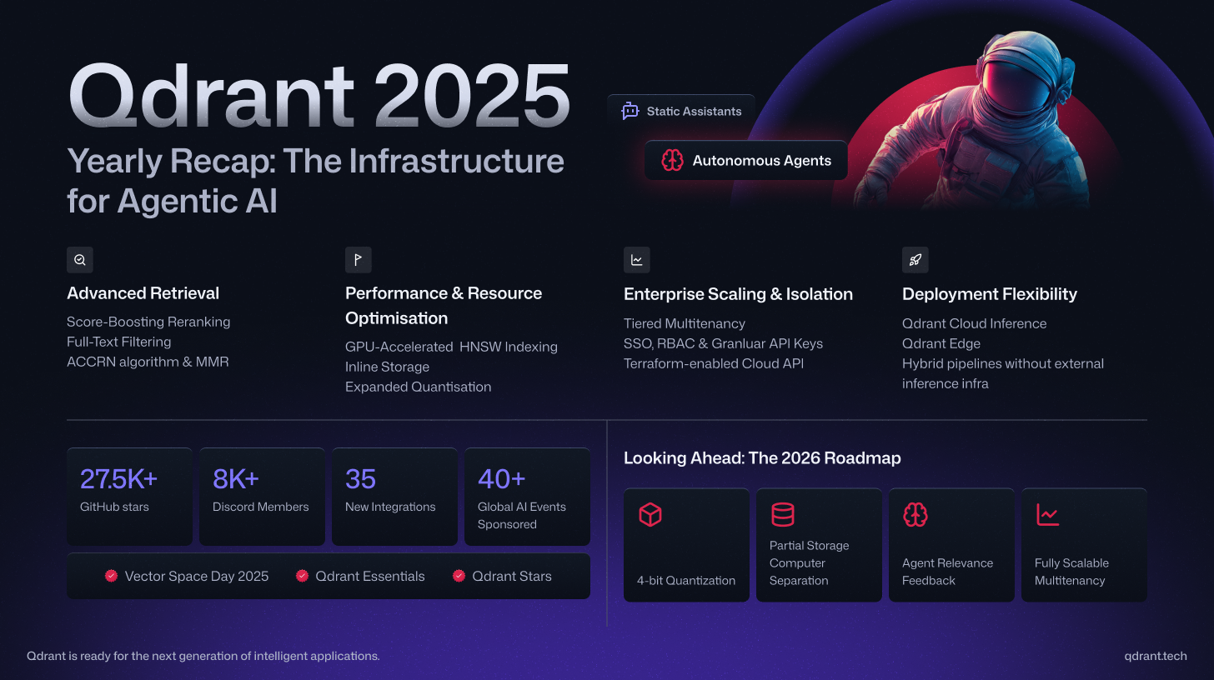
Task: Click the rocket icon above Deployment Flexibility
Action: (916, 260)
